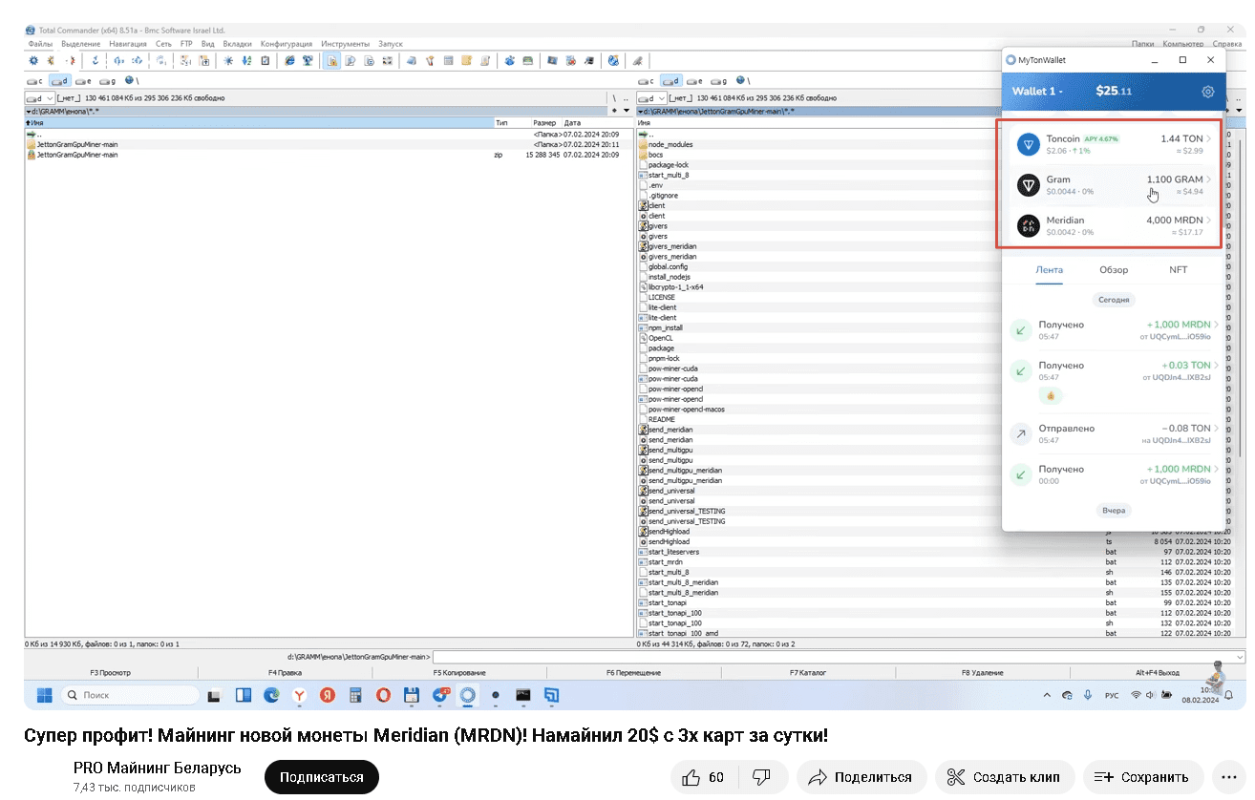This screenshot has width=1255, height=800.
Task: Click the Поделиться share button
Action: 861,777
